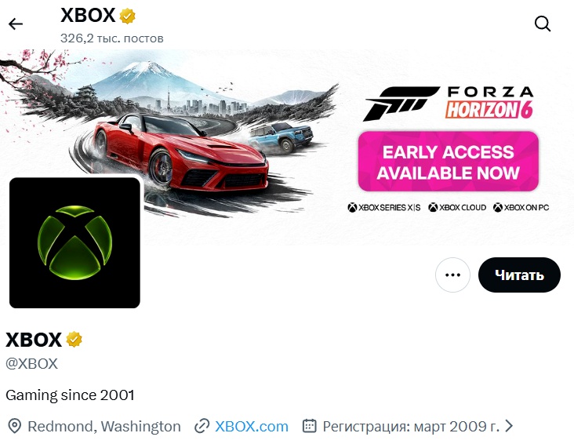Open the Forza Horizon 6 banner image
Image resolution: width=574 pixels, height=444 pixels.
[x=287, y=147]
